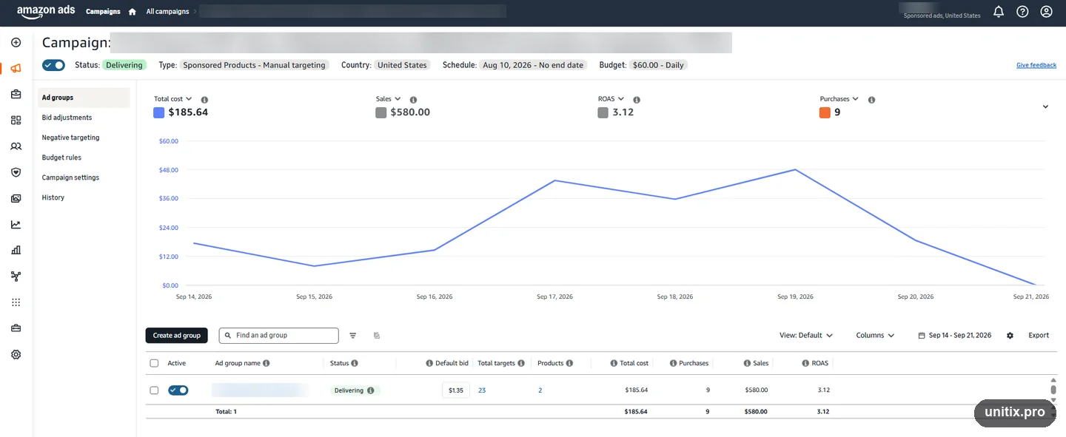Click the orange Purchases color swatch
Viewport: 1066px width, 437px height.
(x=825, y=113)
